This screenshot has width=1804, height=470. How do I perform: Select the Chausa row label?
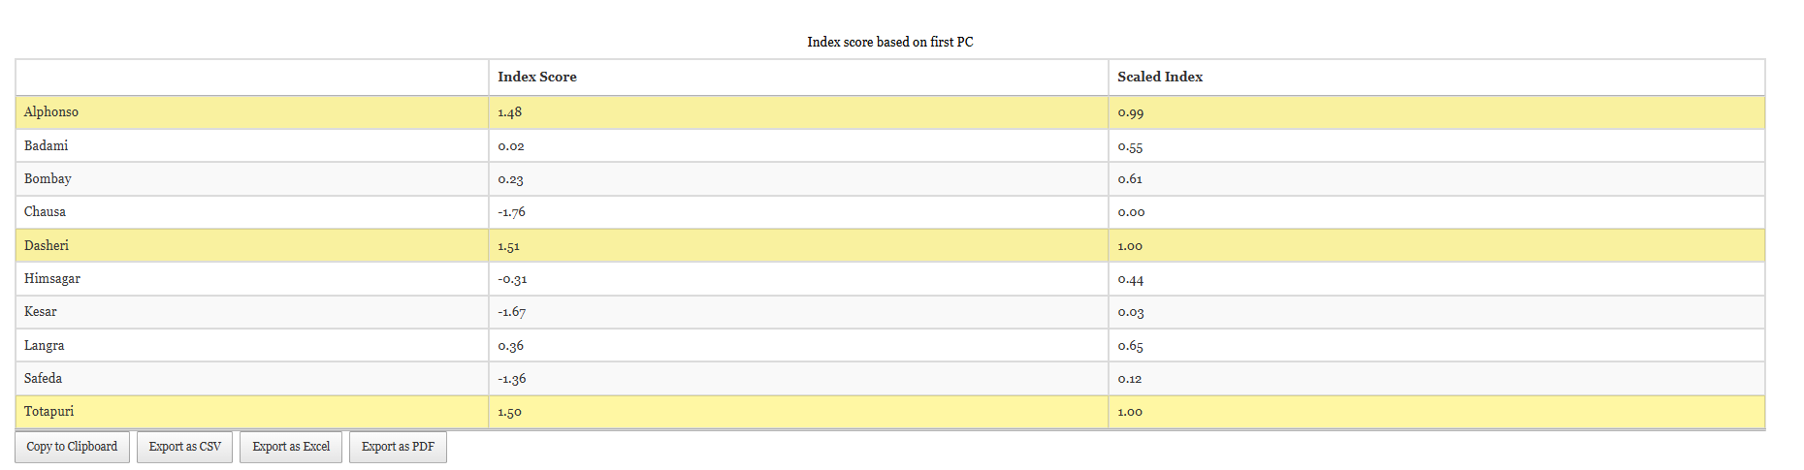click(45, 211)
